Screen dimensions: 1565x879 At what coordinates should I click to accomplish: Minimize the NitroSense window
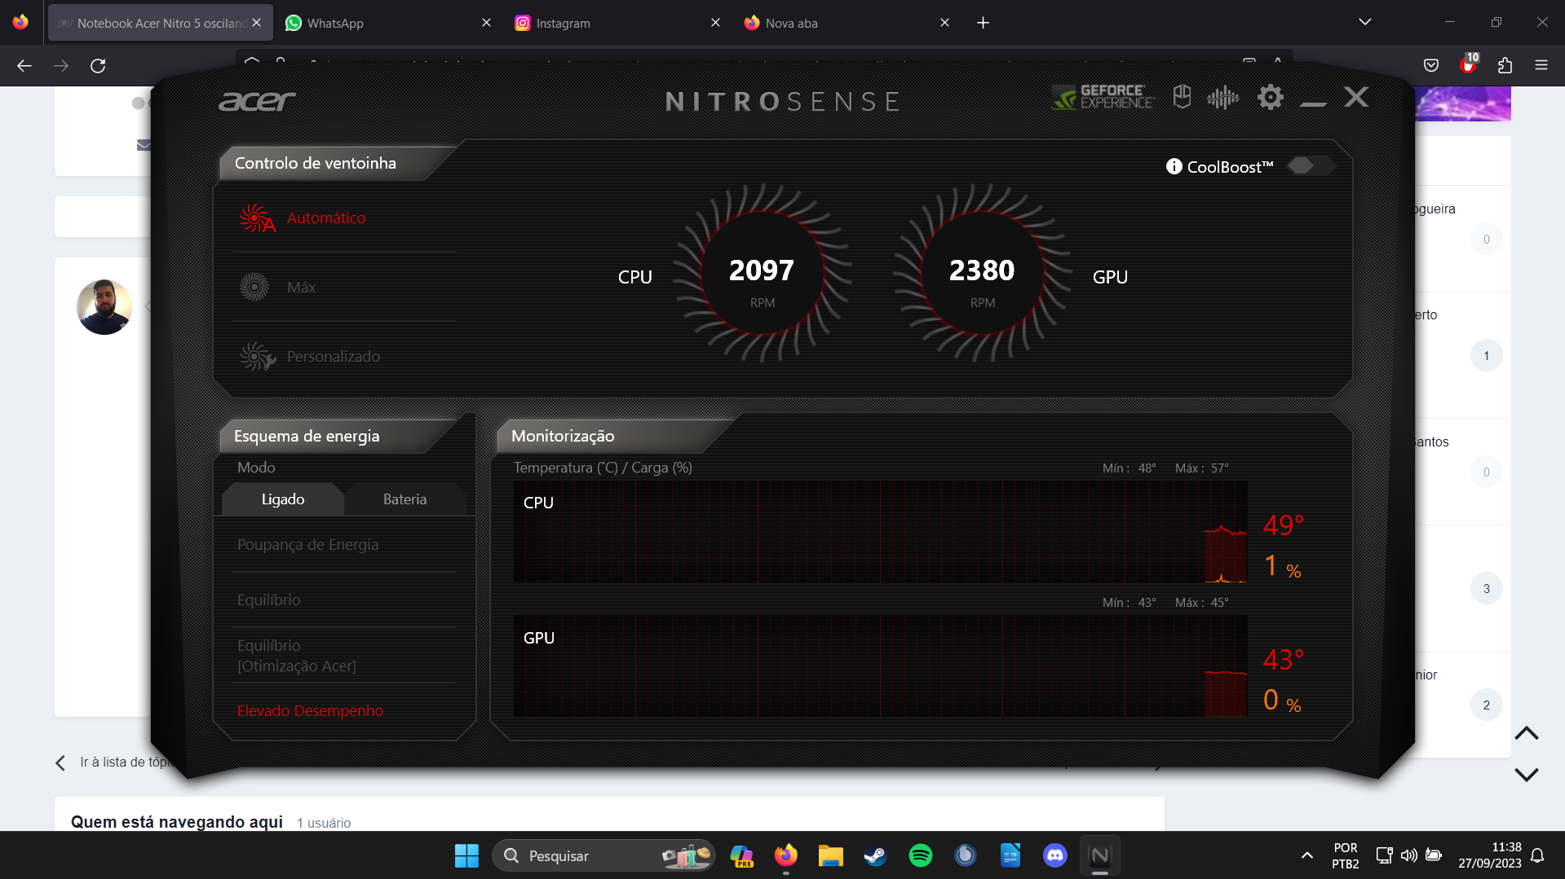point(1313,103)
